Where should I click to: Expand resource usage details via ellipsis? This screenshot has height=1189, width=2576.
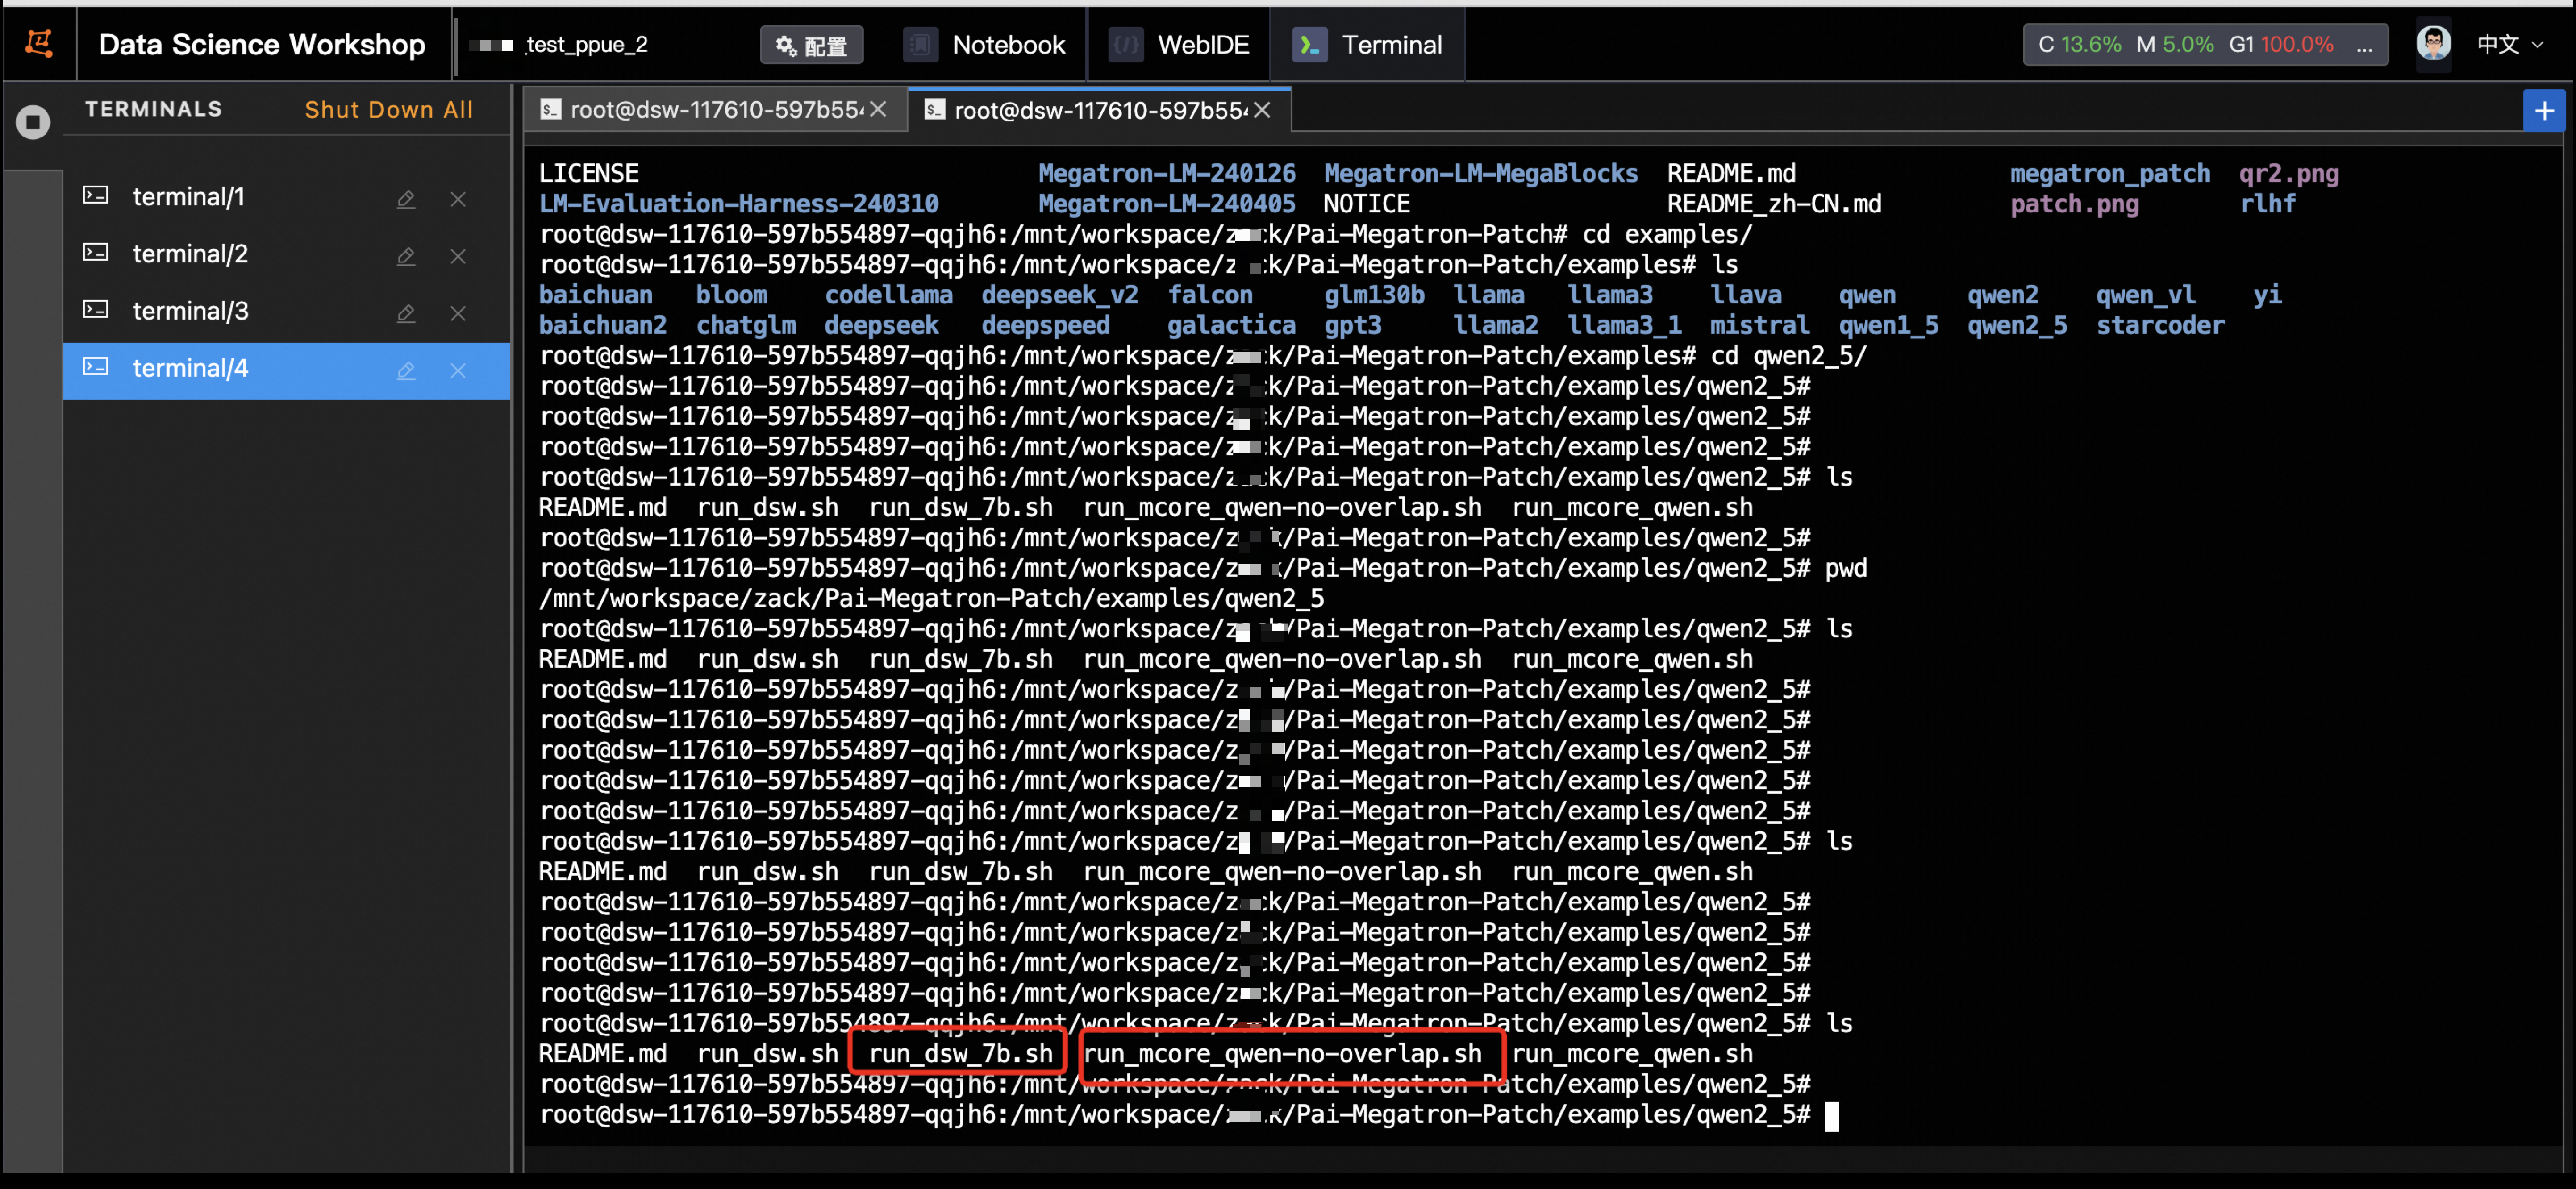pos(2364,45)
